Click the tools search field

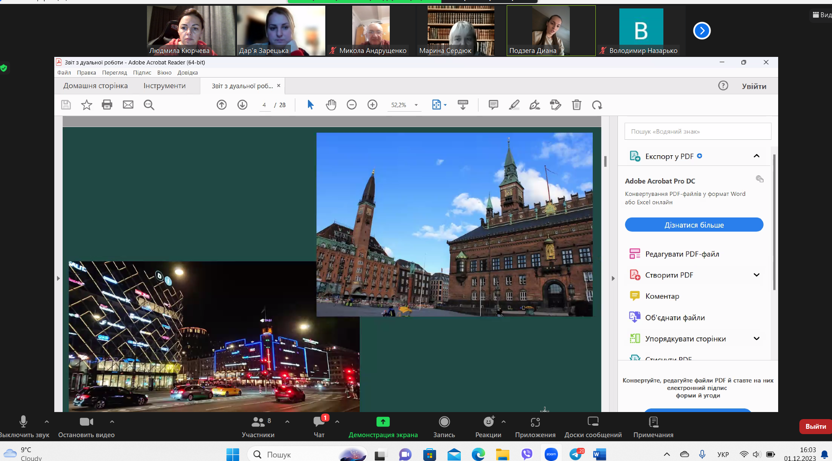(697, 131)
